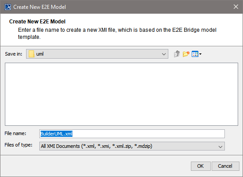The image size is (243, 177).
Task: Create a new folder
Action: point(186,54)
